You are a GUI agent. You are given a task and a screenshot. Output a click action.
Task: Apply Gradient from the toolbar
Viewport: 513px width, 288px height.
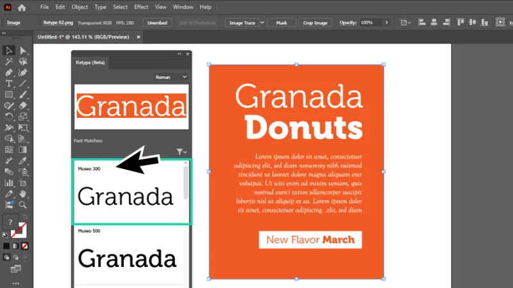point(15,246)
